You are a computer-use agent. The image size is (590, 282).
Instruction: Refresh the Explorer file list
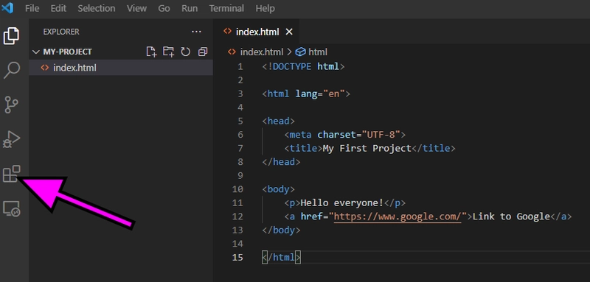186,52
